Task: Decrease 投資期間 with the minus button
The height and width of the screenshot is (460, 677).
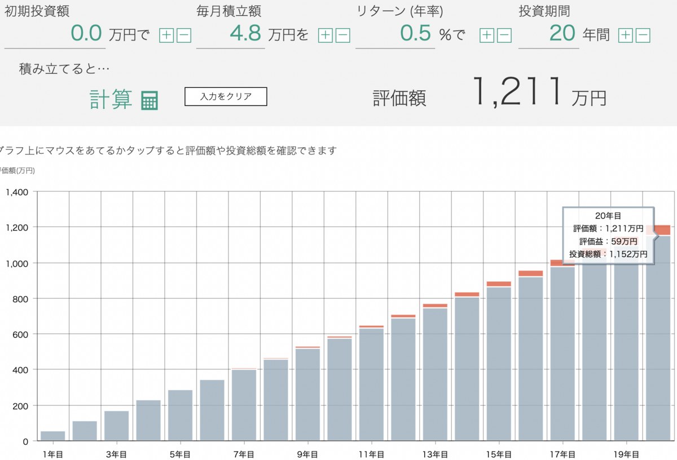Action: coord(643,36)
